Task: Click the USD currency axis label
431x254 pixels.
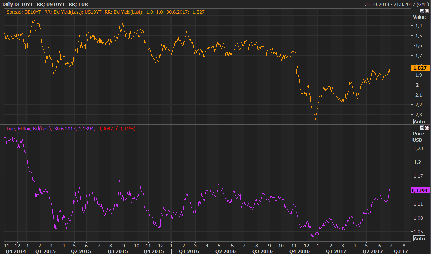Action: (x=418, y=140)
